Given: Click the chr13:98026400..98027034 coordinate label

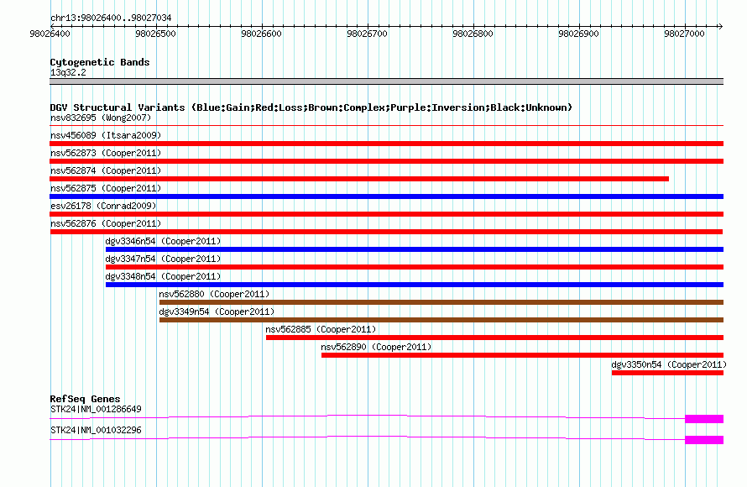Looking at the screenshot, I should point(111,18).
